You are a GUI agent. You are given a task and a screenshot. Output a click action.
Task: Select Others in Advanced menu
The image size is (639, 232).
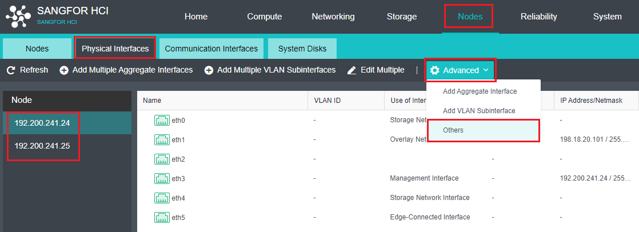tap(484, 130)
